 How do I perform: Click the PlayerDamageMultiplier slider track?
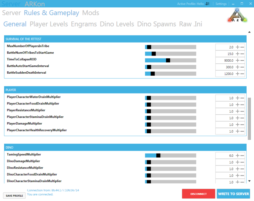tap(171, 125)
